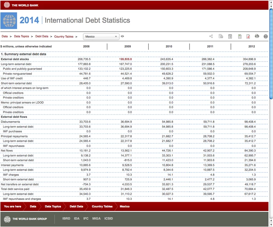Image resolution: width=273 pixels, height=227 pixels.
Task: Select the Private nonguaranteed row label
Action: pos(17,74)
